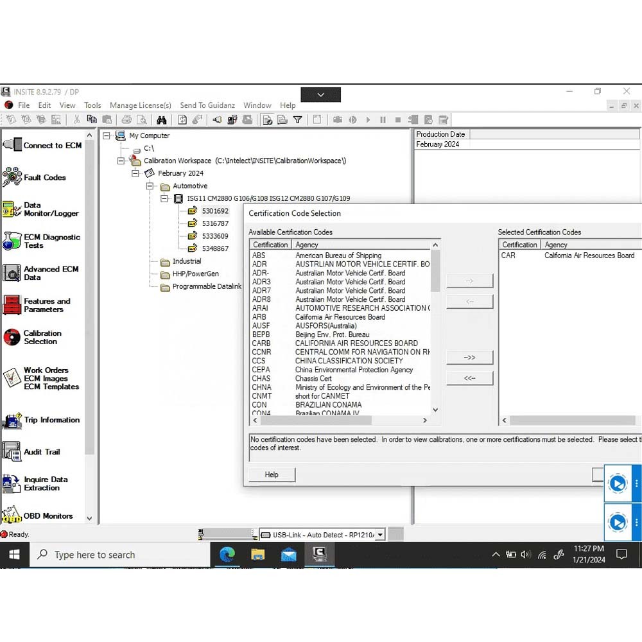Open Work Orders ECM Images ECM Templates

(x=41, y=378)
